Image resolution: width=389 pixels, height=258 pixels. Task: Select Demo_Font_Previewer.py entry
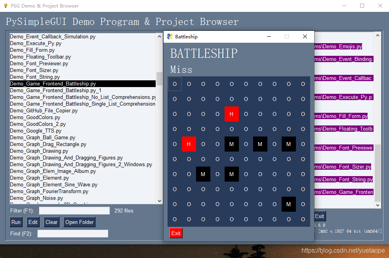pos(83,63)
